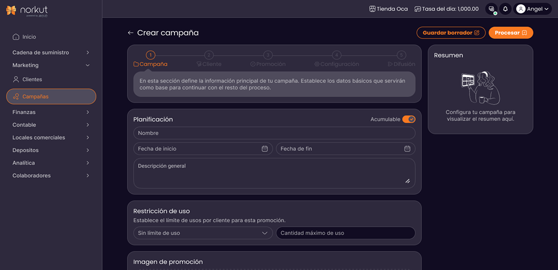Select the Promoción step tab
Screen dimensions: 558x270
pos(268,64)
